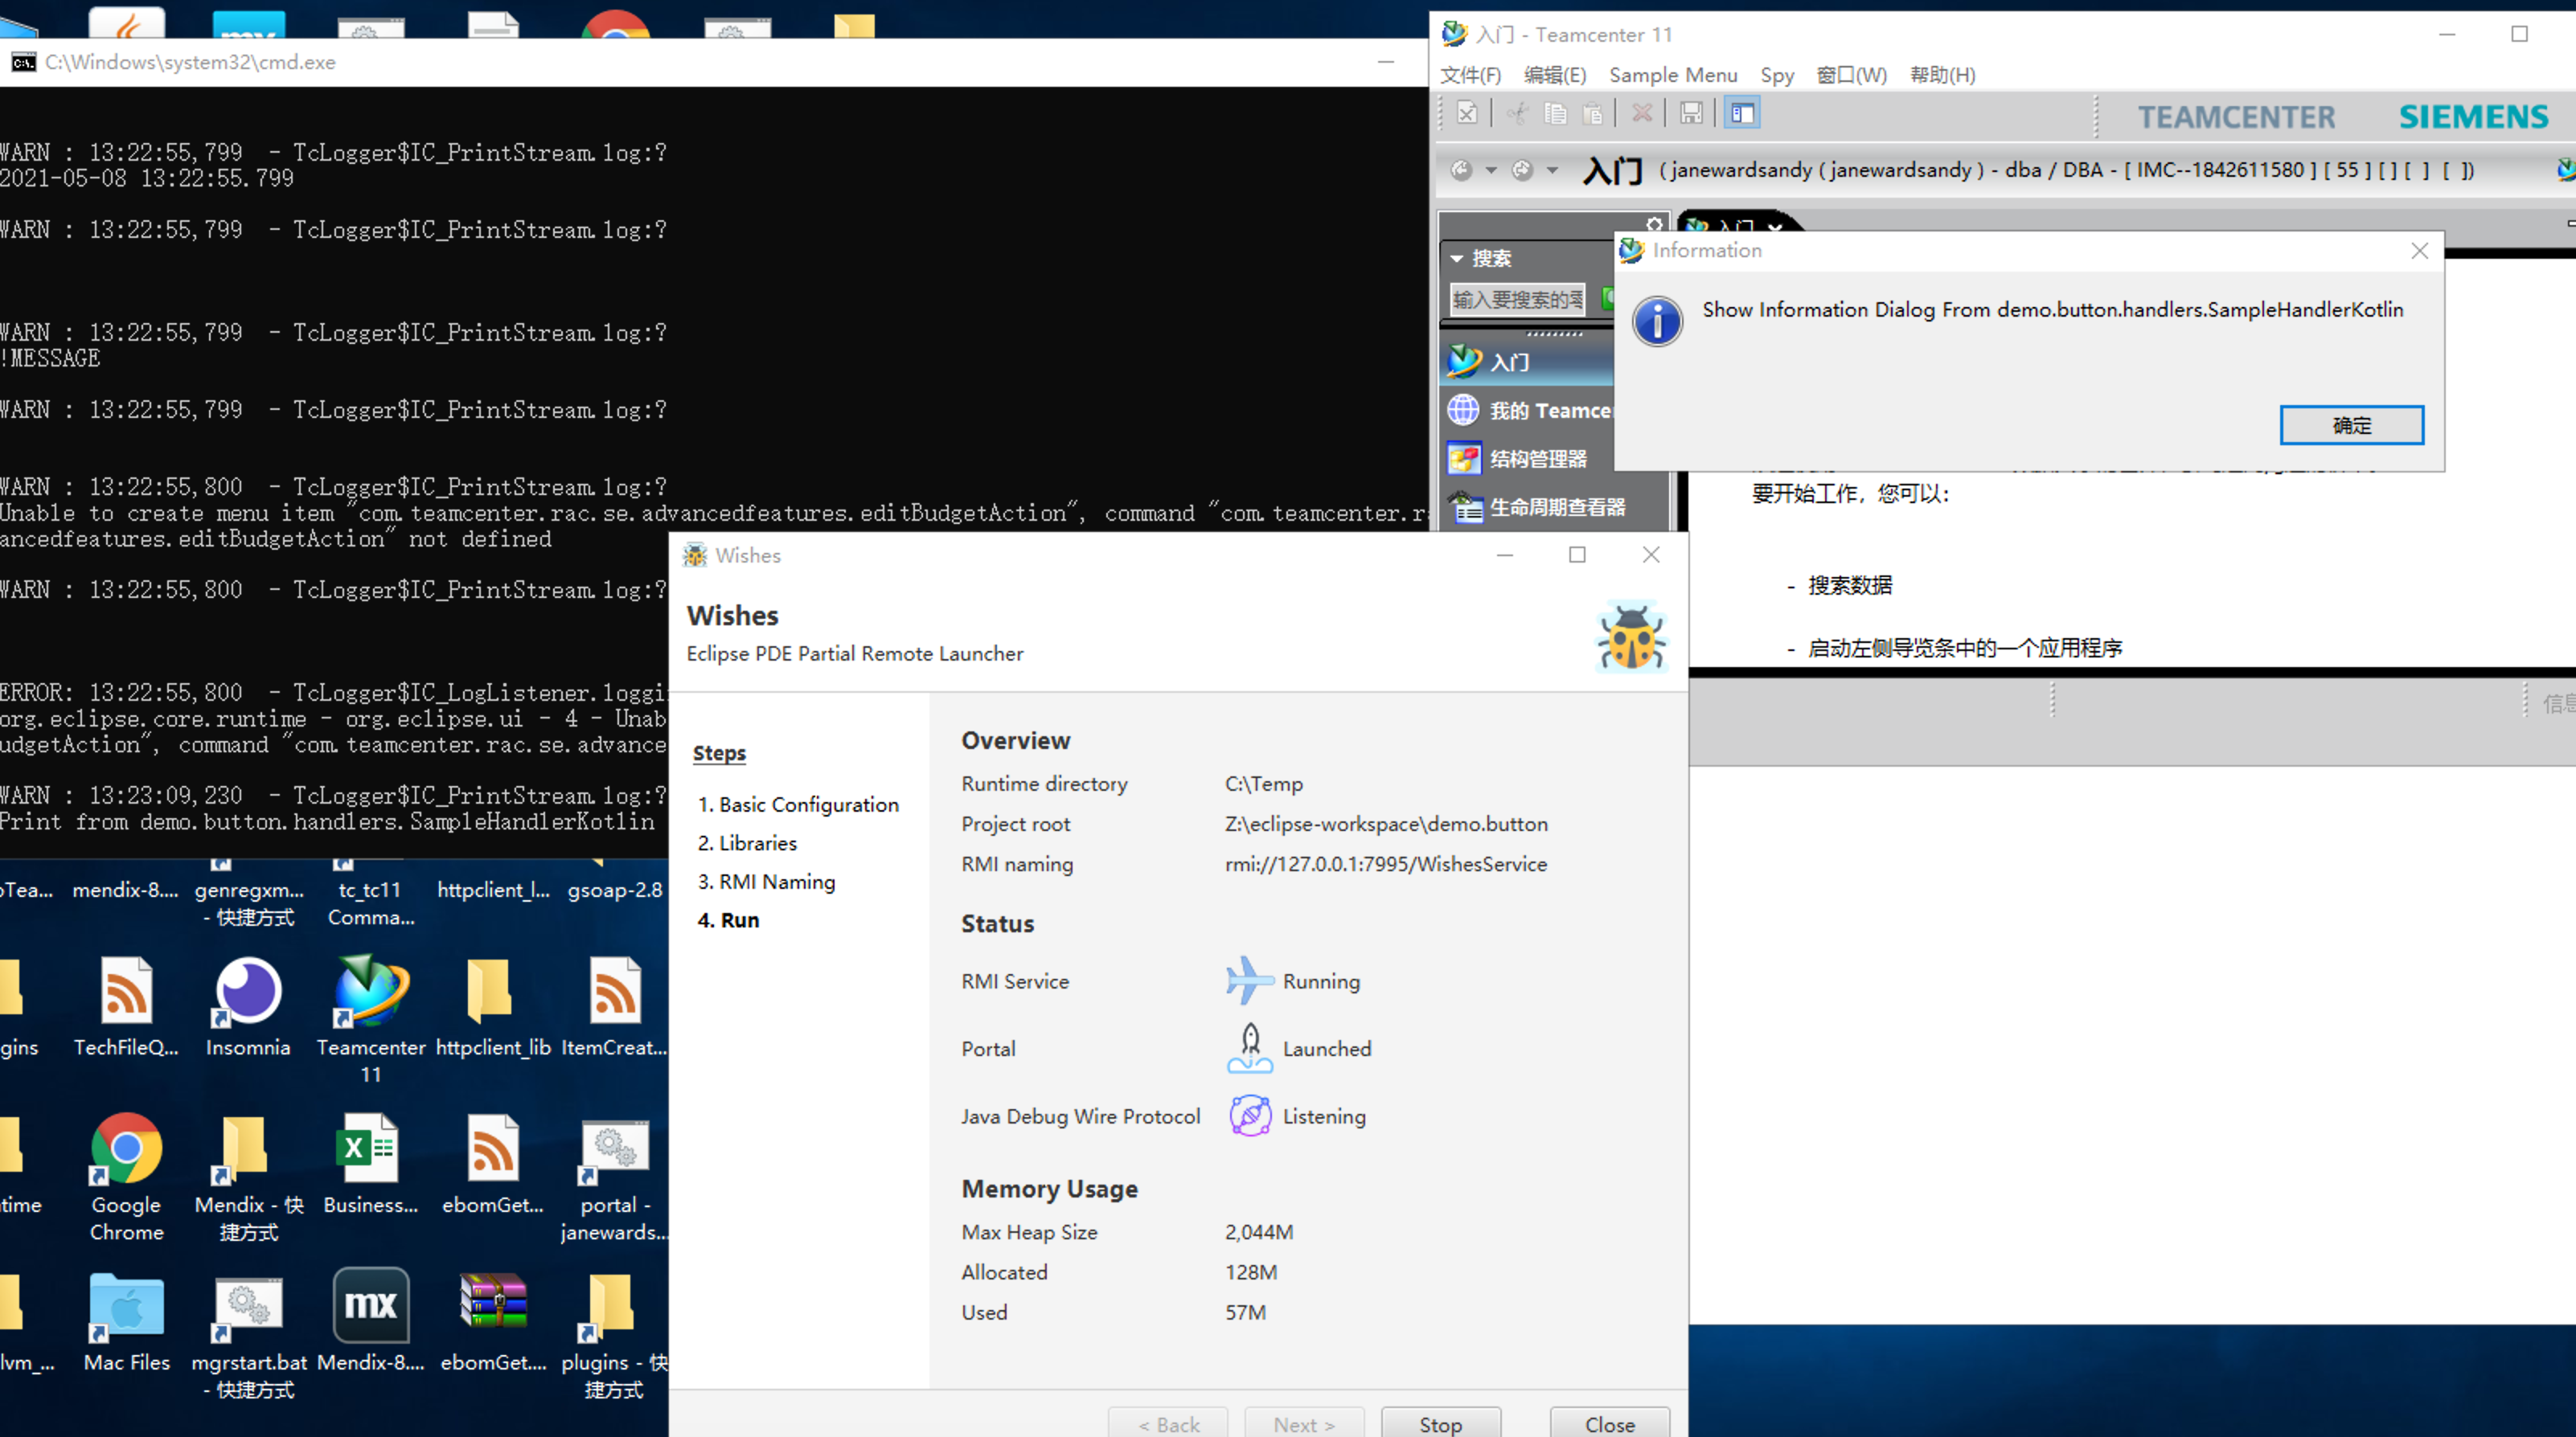2576x1437 pixels.
Task: Click the 2,044M Max Heap Size value
Action: [1259, 1232]
